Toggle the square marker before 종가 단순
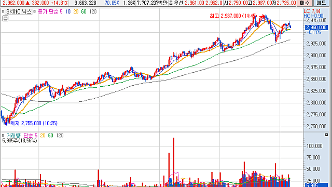The width and height of the screenshot is (332, 187). (35, 11)
